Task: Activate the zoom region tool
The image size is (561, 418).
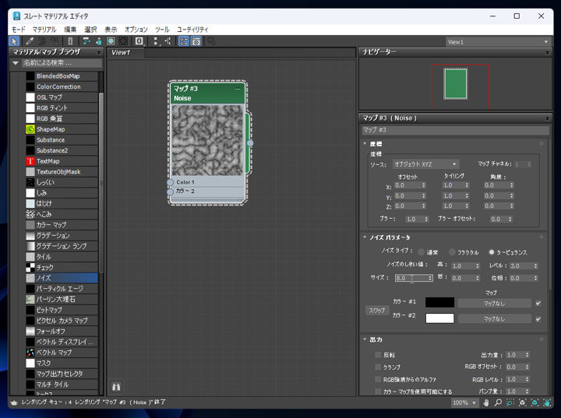Action: coord(510,402)
